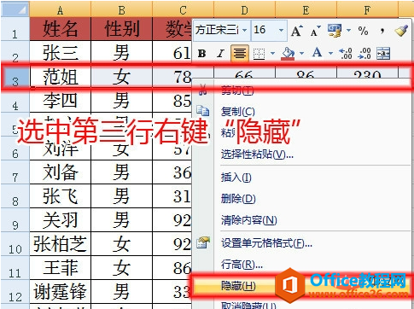The width and height of the screenshot is (414, 309).
Task: Select the Format Painter brush
Action: tap(401, 31)
